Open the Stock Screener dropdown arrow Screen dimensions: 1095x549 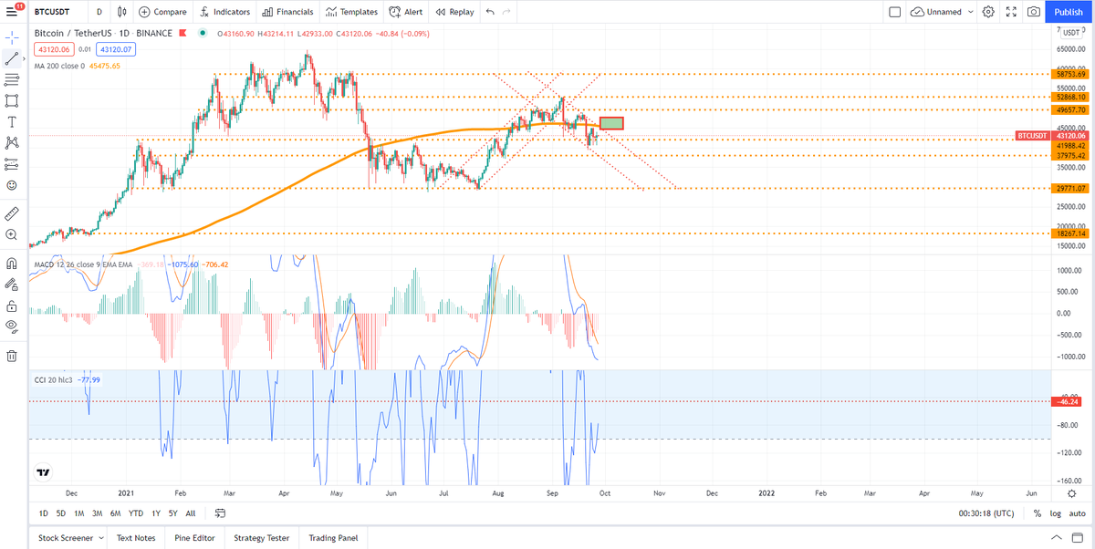[x=99, y=538]
